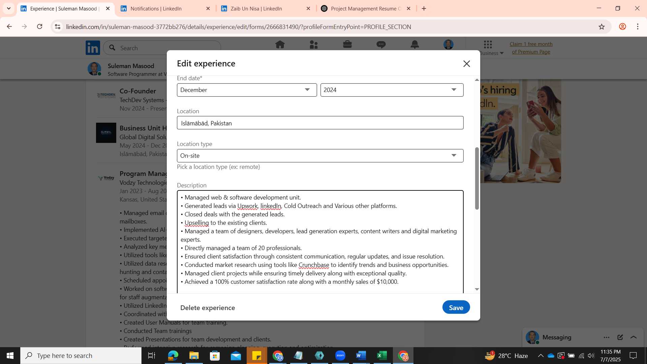The width and height of the screenshot is (647, 364).
Task: Open Excel from taskbar
Action: (382, 356)
